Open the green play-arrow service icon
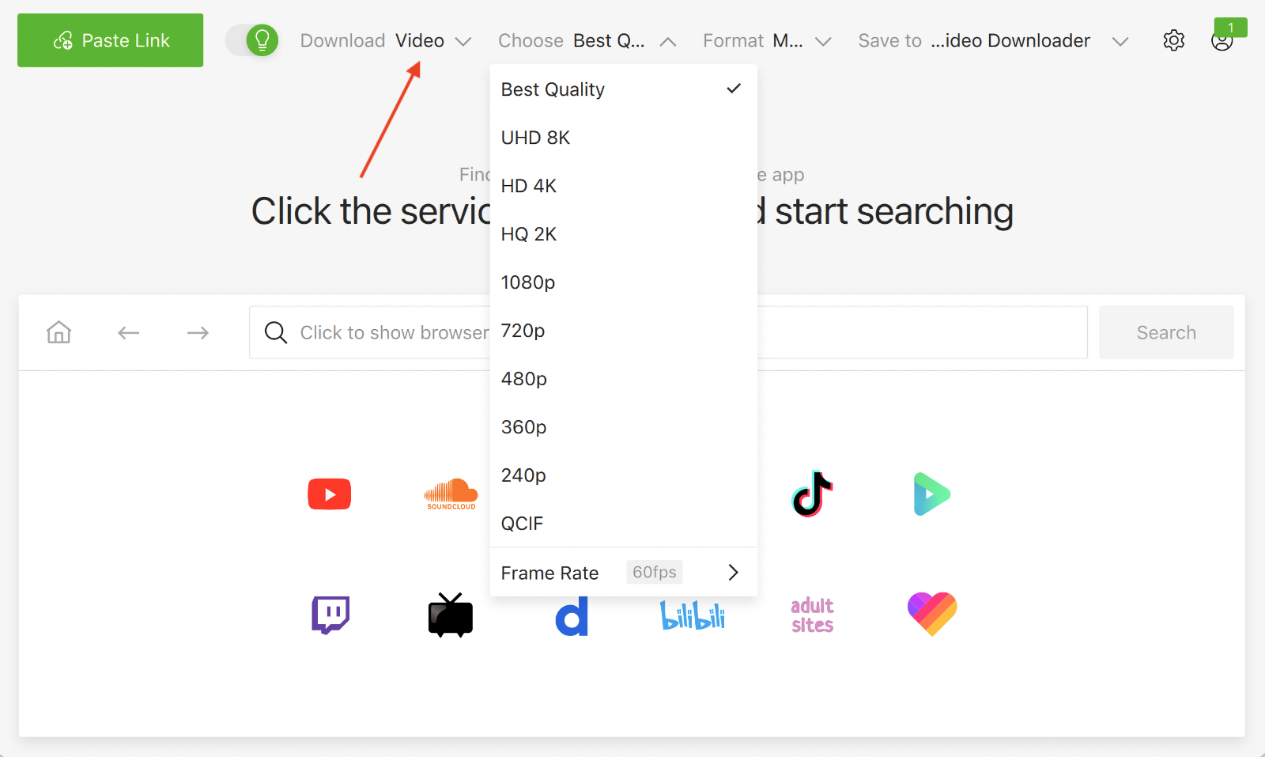This screenshot has width=1265, height=757. 932,494
